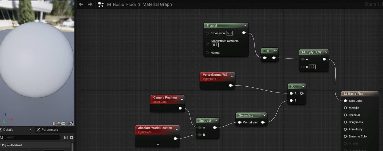Collapse the 1-x node with its chevron
The width and height of the screenshot is (383, 151).
pos(275,51)
